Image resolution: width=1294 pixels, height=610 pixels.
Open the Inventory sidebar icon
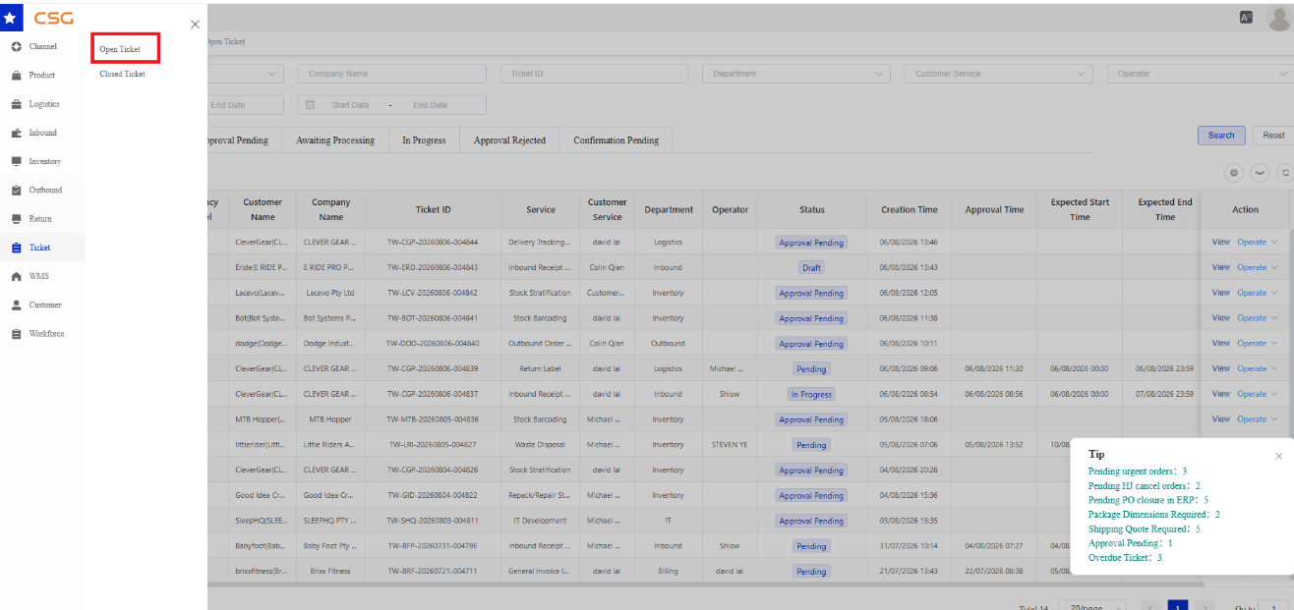(x=17, y=161)
